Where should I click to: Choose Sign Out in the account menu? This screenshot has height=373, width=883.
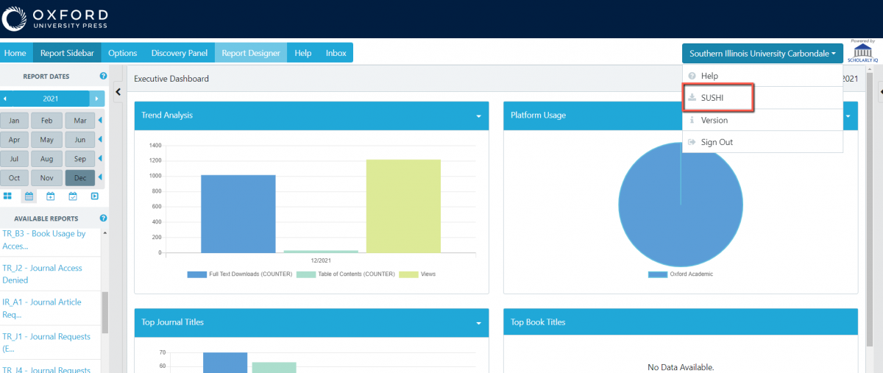tap(716, 142)
